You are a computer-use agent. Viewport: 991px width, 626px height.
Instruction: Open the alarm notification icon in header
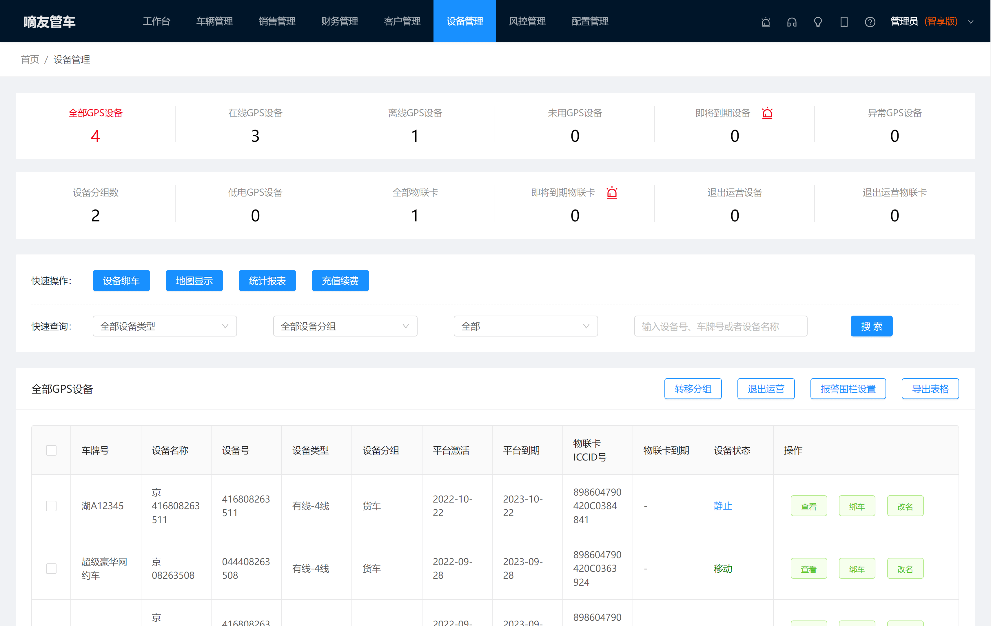point(766,22)
